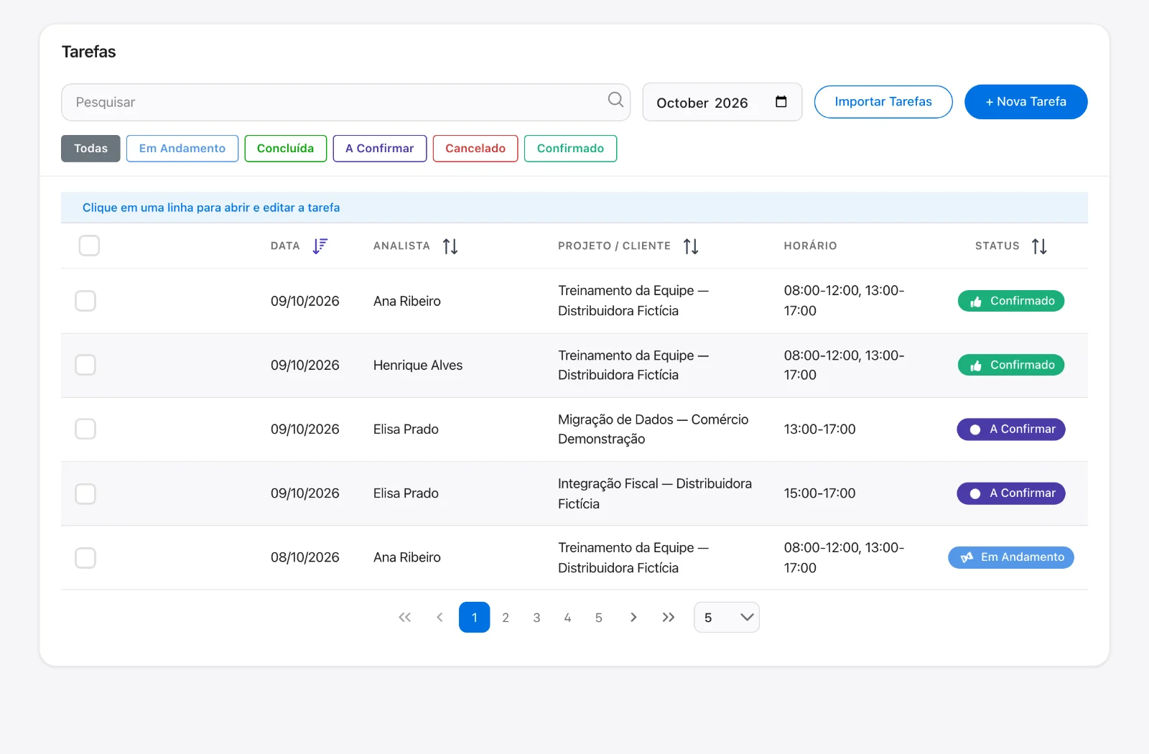Select checkbox for 08/10/2026 Ana Ribeiro row

click(85, 558)
